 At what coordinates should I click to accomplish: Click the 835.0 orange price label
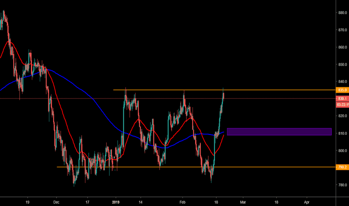(342, 90)
